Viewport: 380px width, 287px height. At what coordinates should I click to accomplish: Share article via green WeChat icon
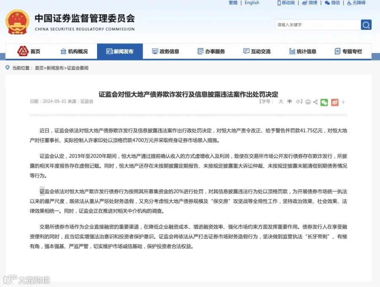[x=324, y=102]
